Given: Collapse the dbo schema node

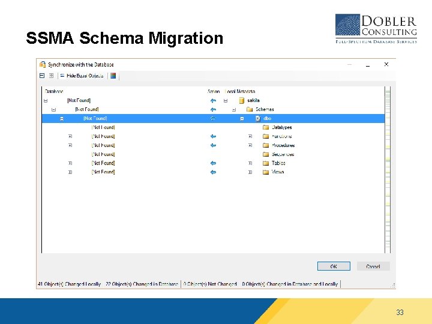Looking at the screenshot, I should coord(242,119).
